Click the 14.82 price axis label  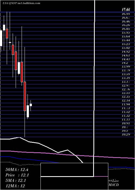coord(126,52)
